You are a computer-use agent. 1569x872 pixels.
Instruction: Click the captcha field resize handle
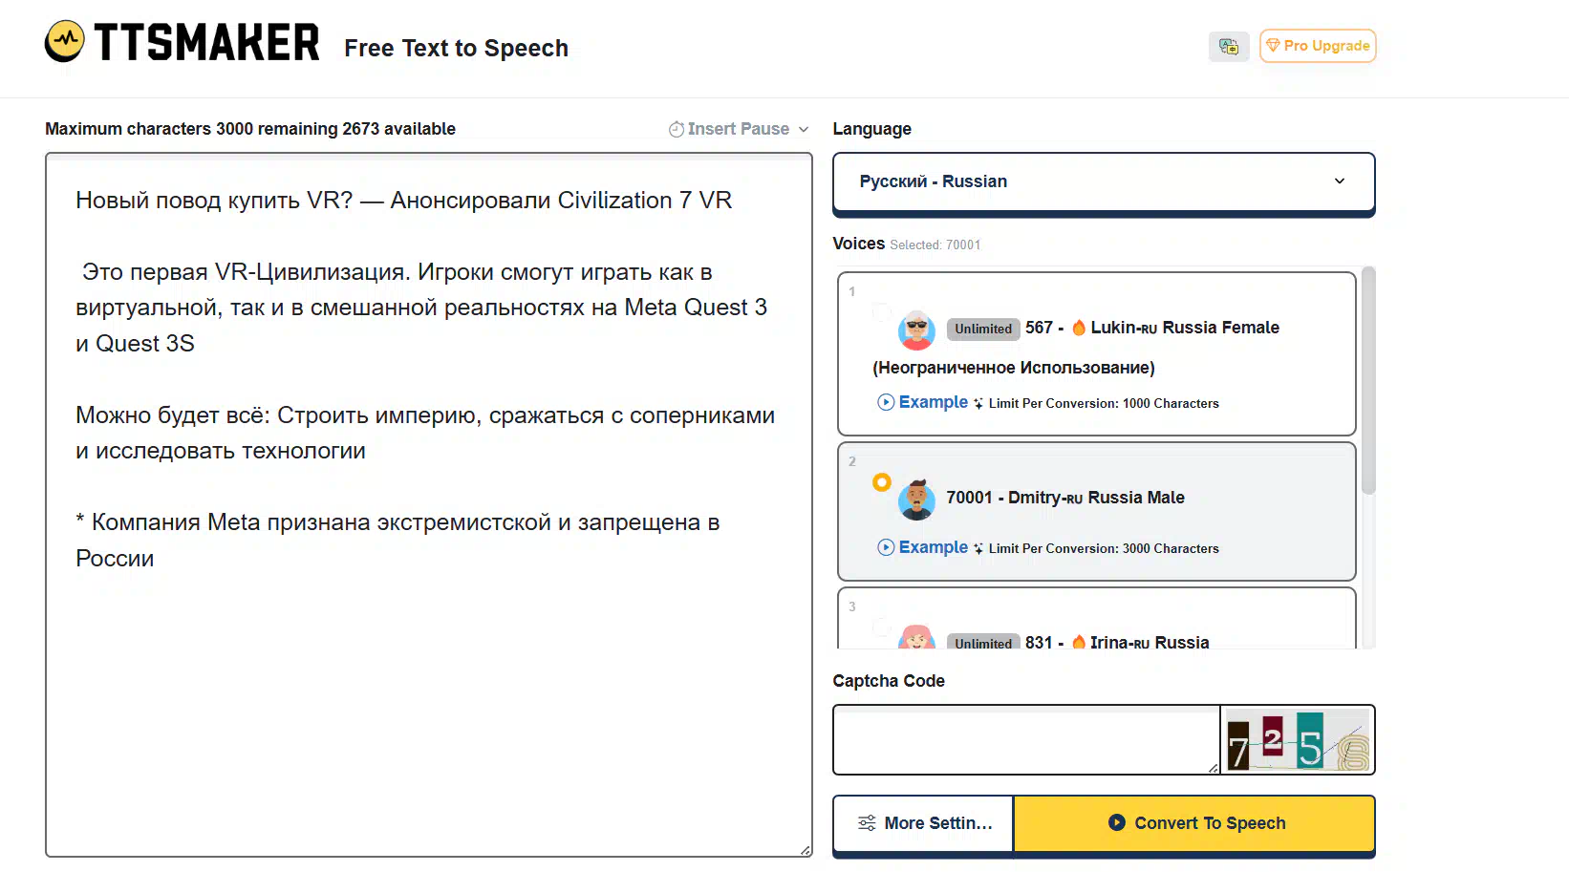point(1214,767)
